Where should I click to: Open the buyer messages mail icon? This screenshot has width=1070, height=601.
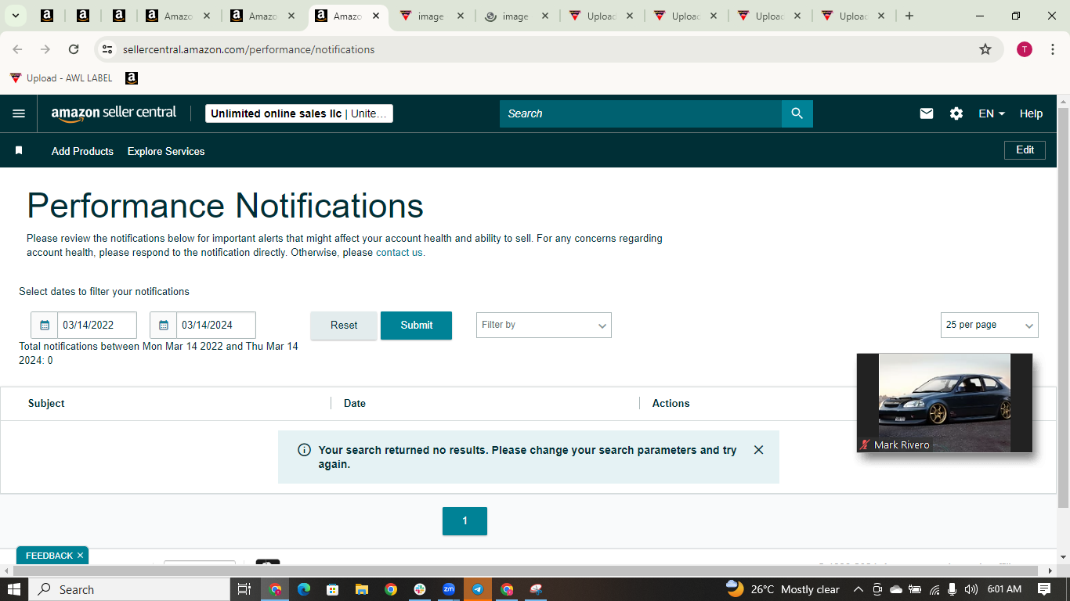[927, 113]
